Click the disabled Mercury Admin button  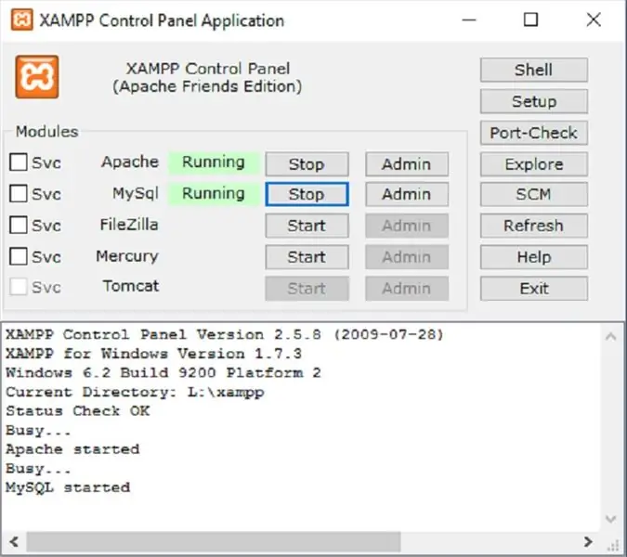[407, 257]
